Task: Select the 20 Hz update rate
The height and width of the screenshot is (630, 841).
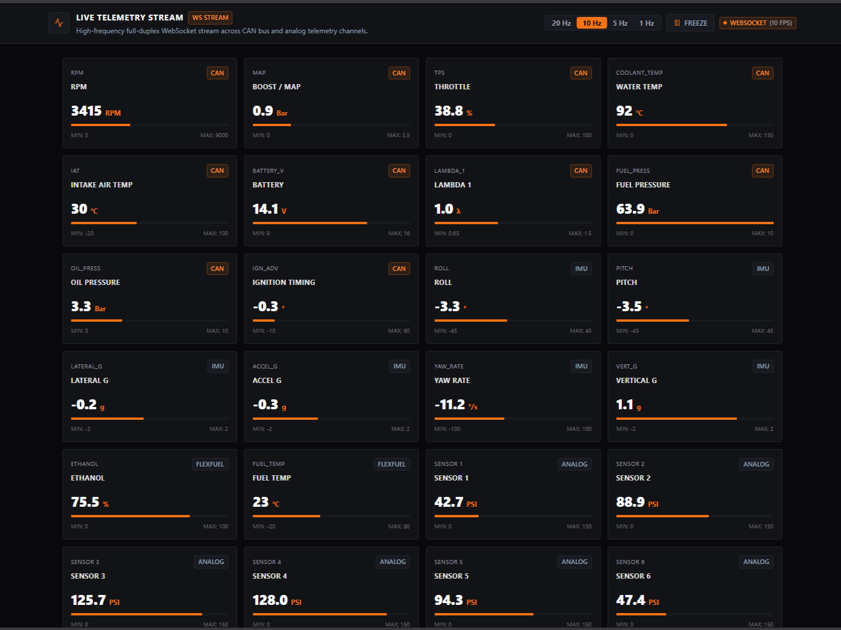Action: (561, 23)
